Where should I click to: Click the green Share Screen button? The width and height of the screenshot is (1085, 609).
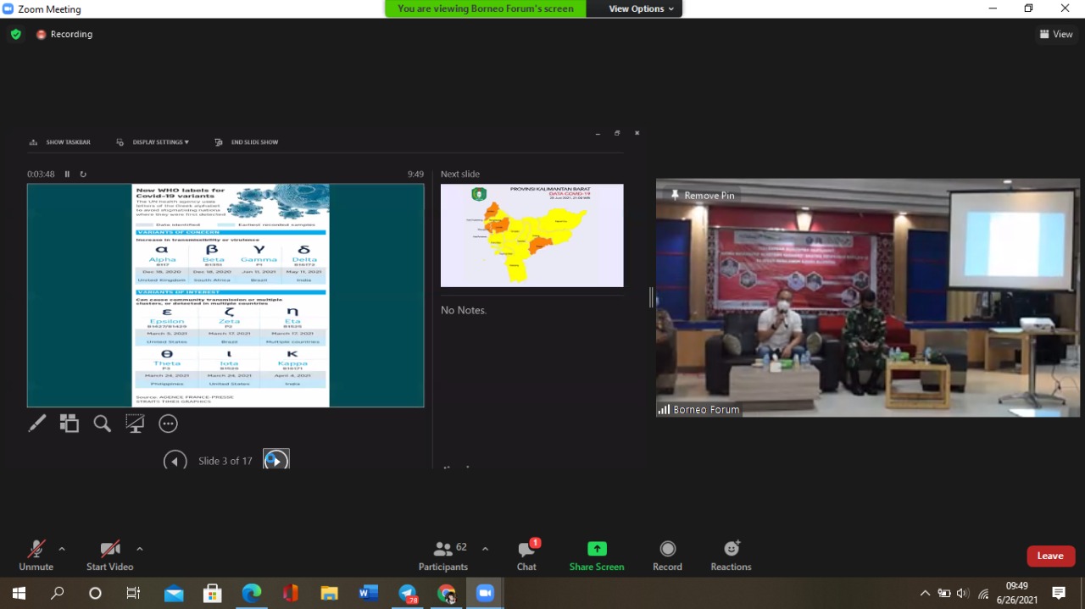point(597,556)
